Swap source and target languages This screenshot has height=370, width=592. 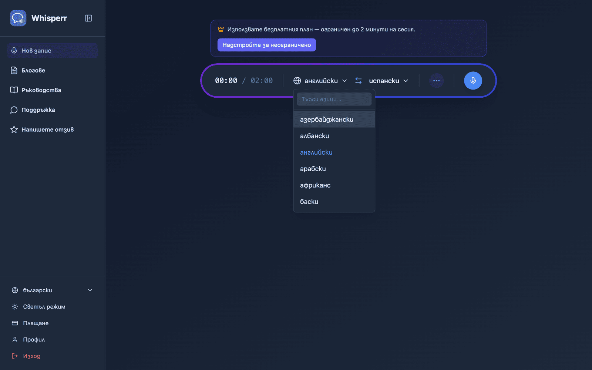tap(359, 81)
